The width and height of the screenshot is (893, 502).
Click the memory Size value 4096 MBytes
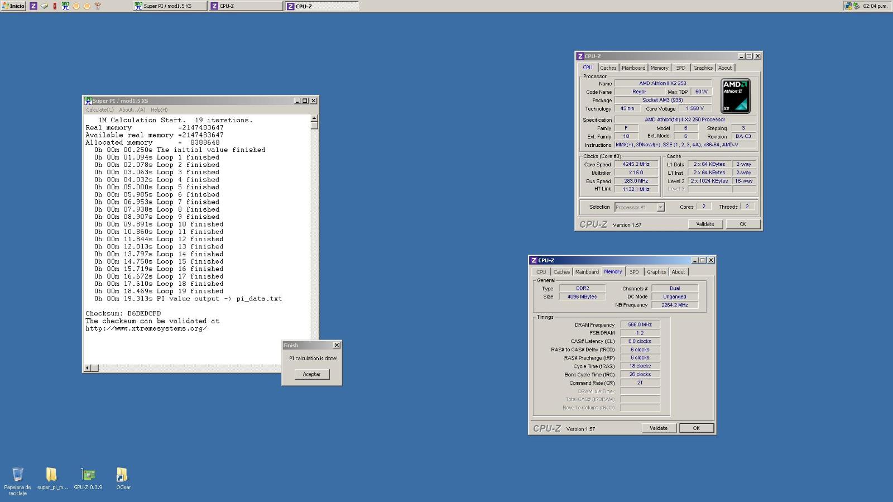tap(582, 297)
